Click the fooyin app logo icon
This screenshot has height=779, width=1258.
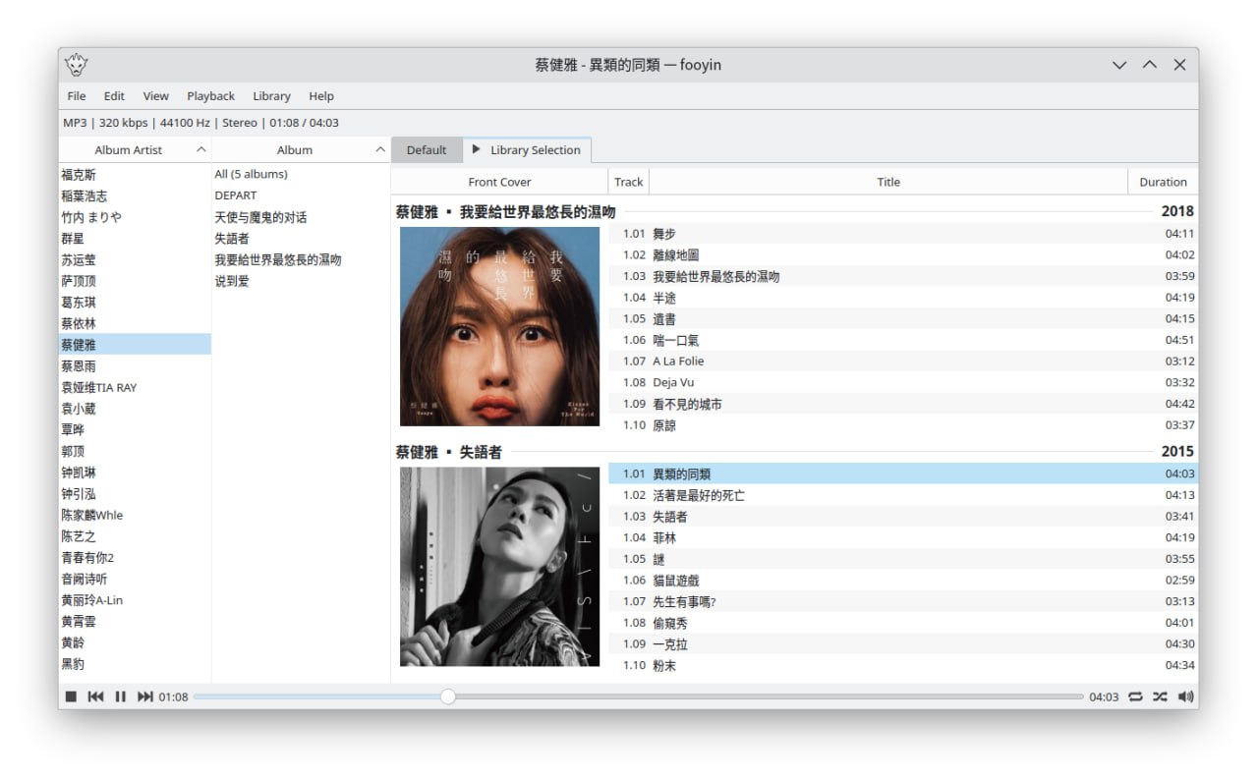coord(77,65)
